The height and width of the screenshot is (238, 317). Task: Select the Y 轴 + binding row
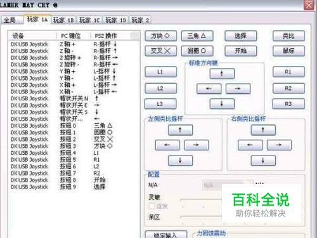74,71
